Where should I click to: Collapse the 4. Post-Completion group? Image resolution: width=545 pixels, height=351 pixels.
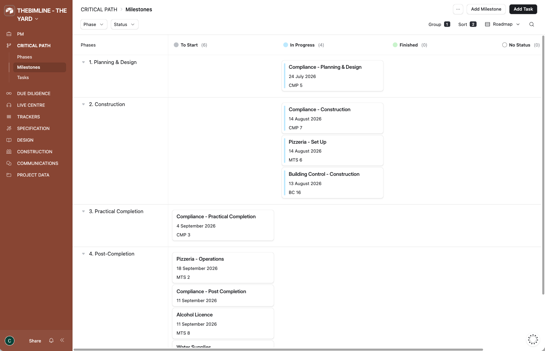(x=83, y=254)
